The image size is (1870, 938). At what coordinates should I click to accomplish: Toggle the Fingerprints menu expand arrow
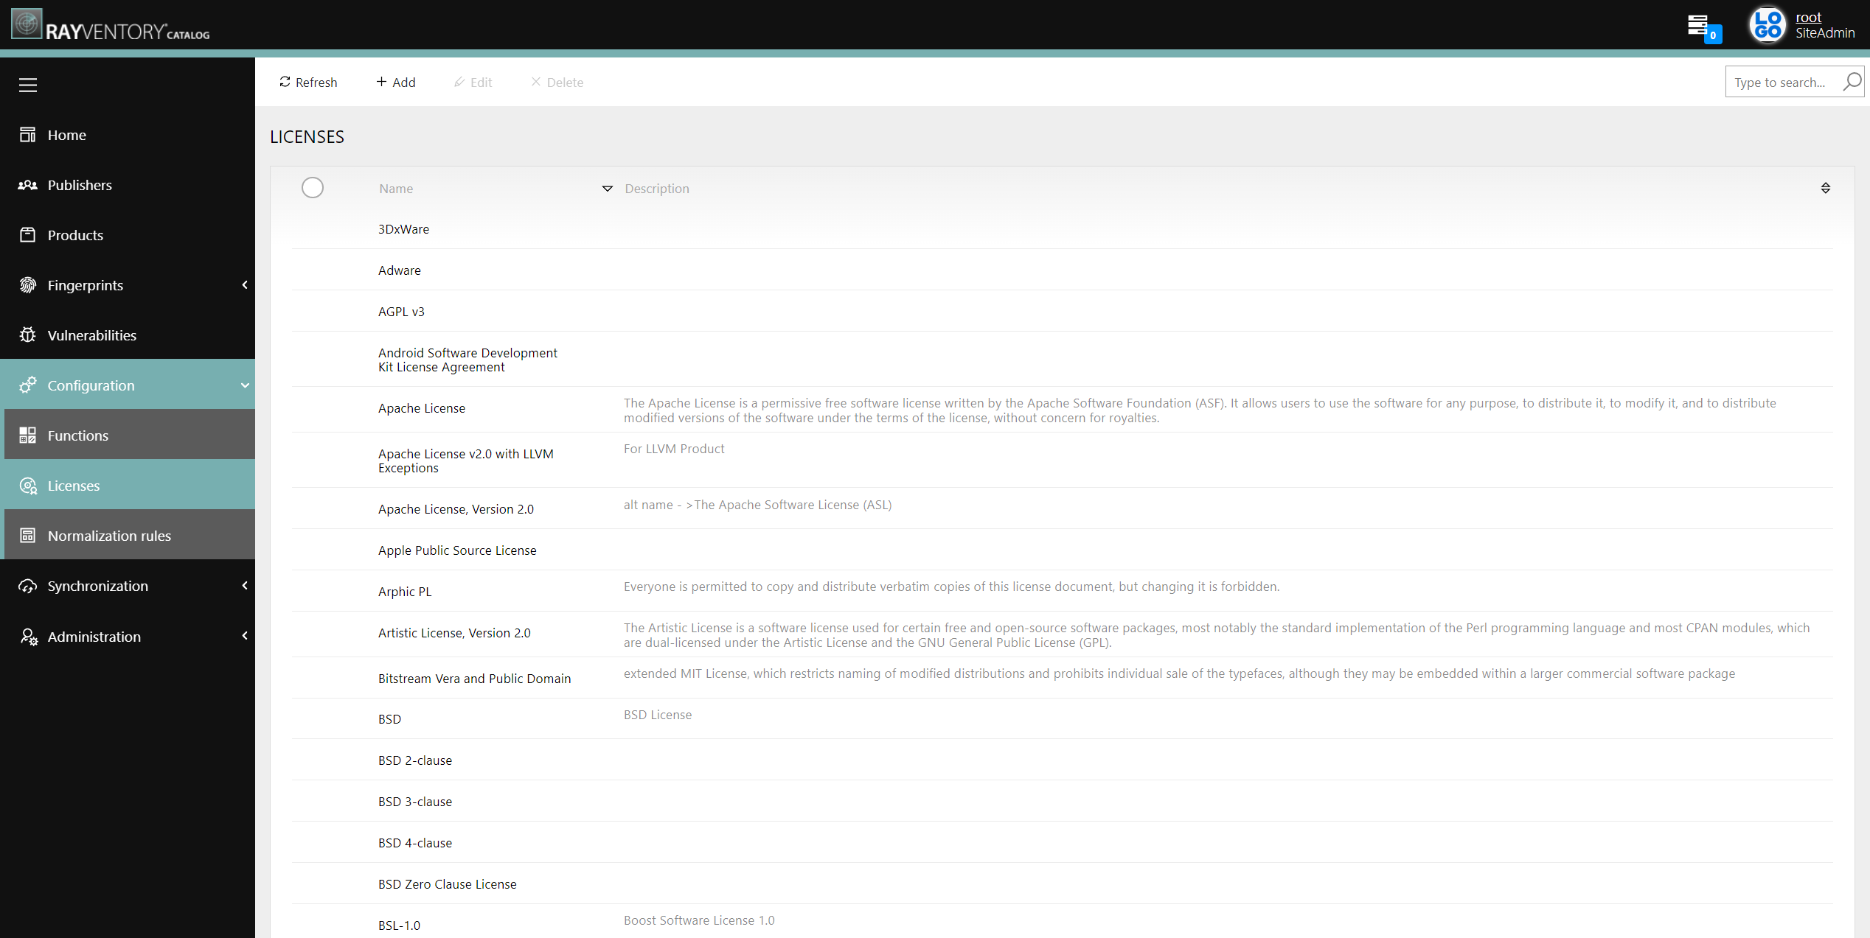pyautogui.click(x=246, y=284)
